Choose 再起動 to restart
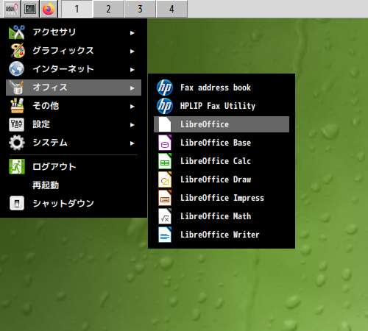The image size is (368, 331). click(74, 185)
